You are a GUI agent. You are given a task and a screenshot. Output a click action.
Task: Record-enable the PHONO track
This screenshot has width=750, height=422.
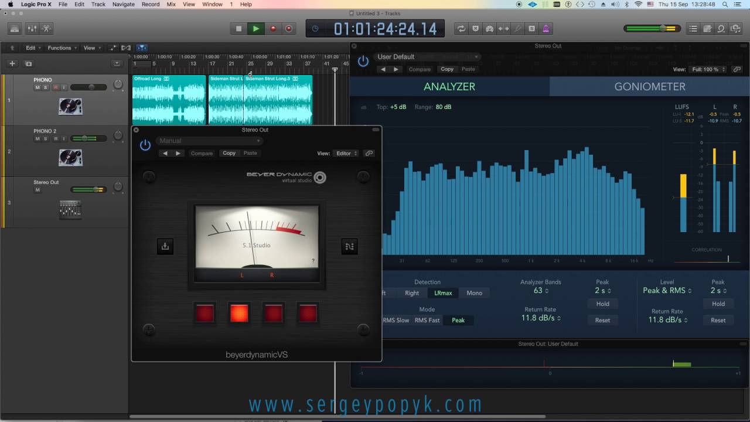pyautogui.click(x=56, y=87)
